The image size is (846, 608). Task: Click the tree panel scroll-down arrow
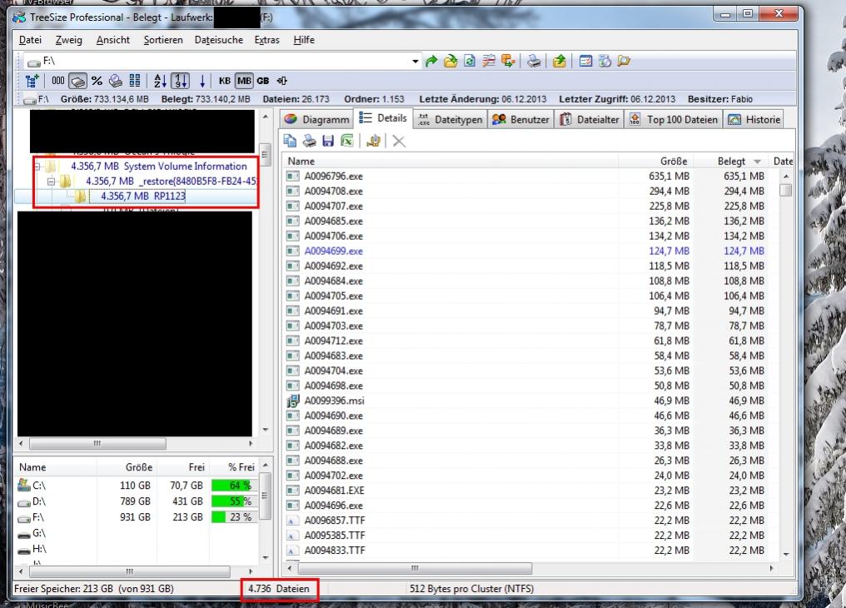click(x=265, y=430)
